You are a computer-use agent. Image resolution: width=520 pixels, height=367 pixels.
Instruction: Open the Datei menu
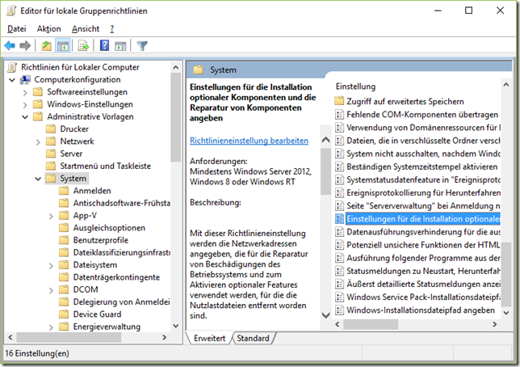click(17, 29)
